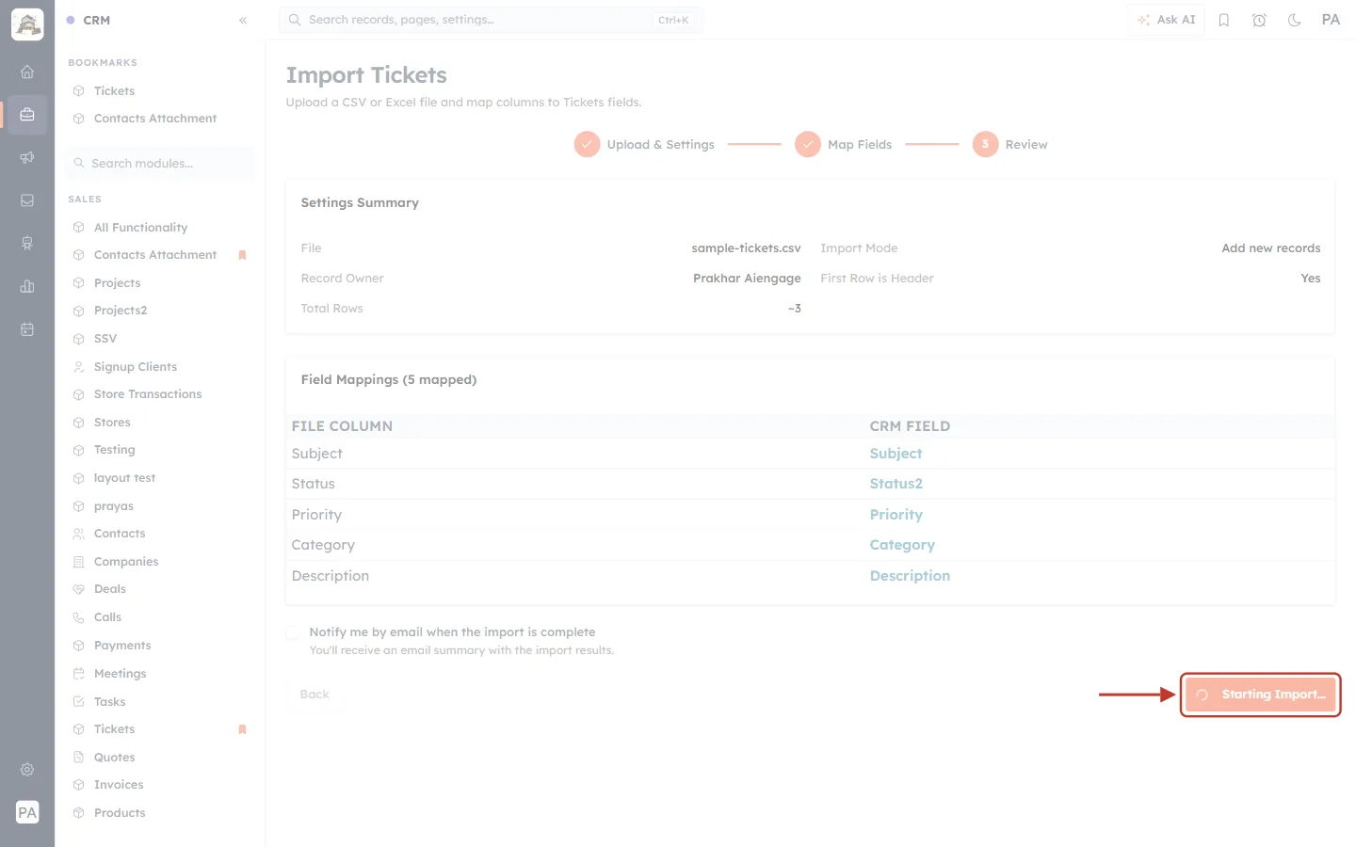Go to Map Fields step
1356x847 pixels.
click(844, 144)
